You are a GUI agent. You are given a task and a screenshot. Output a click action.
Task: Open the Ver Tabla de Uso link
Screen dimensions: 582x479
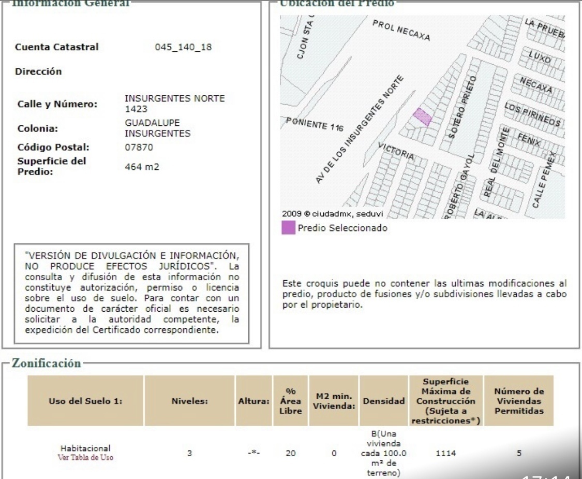(x=85, y=457)
